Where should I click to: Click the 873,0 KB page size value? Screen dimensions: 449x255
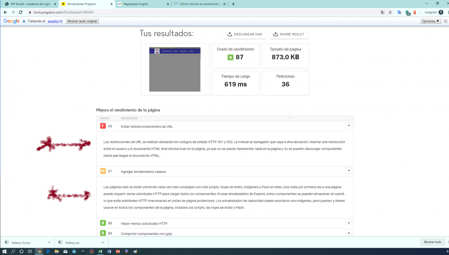click(285, 57)
